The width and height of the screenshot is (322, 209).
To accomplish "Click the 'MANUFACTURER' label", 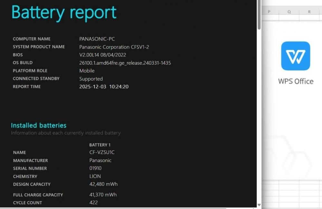I will pos(31,160).
